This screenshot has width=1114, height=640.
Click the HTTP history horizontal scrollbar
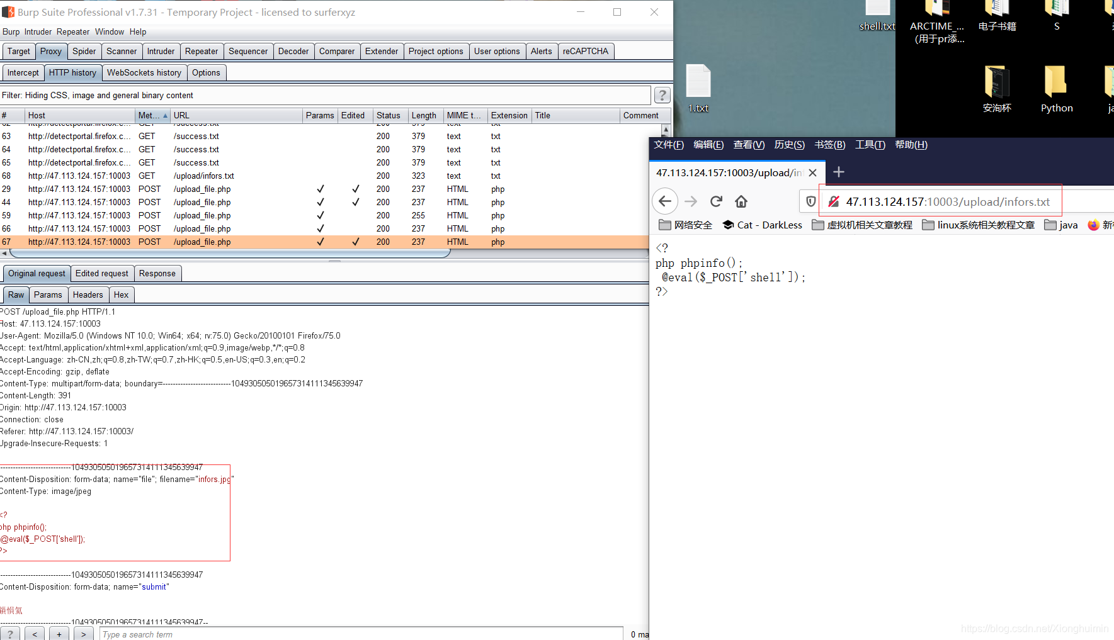tap(230, 253)
